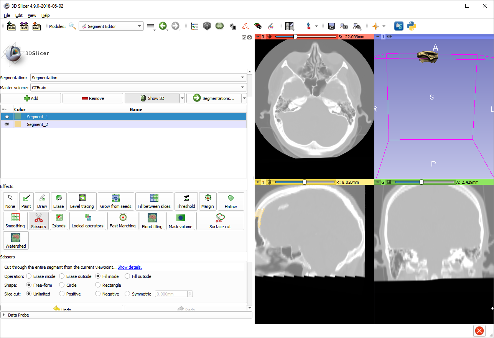Screen dimensions: 494x338
Task: Open the Extensions Manager blue icon
Action: pos(399,26)
